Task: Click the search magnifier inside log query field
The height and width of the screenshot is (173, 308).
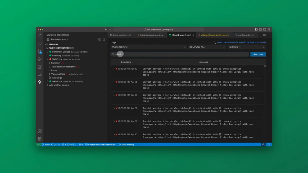Action: [x=113, y=54]
